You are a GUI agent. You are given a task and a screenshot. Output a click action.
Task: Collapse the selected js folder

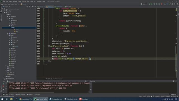11,27
